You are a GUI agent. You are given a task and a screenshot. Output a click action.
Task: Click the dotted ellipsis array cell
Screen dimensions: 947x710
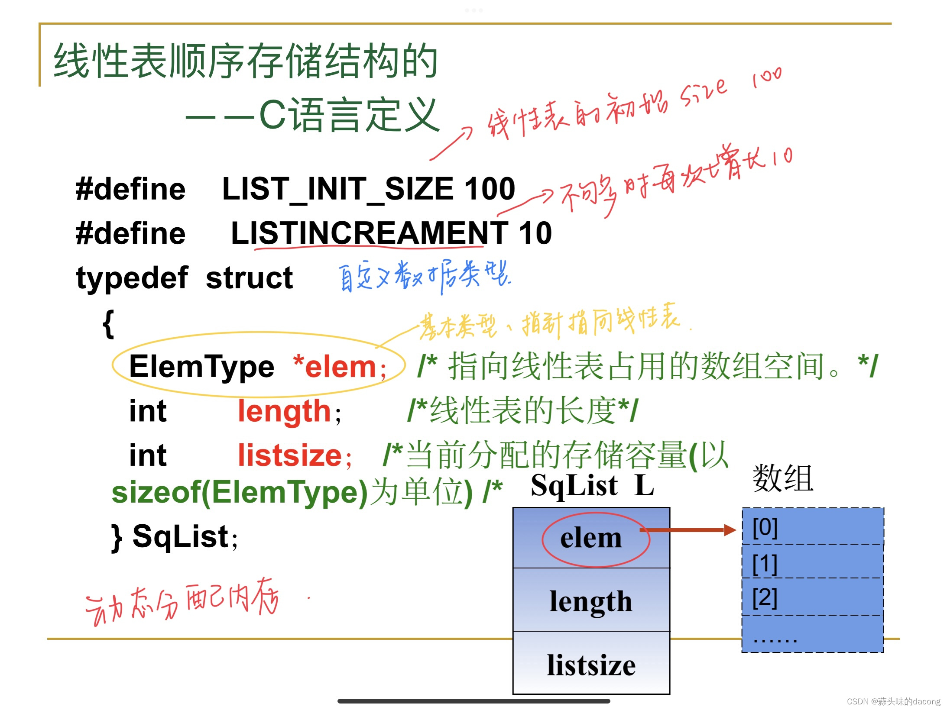click(x=812, y=635)
